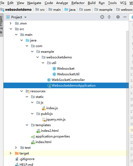
Task: Click the util package folder icon
Action: pos(49,63)
